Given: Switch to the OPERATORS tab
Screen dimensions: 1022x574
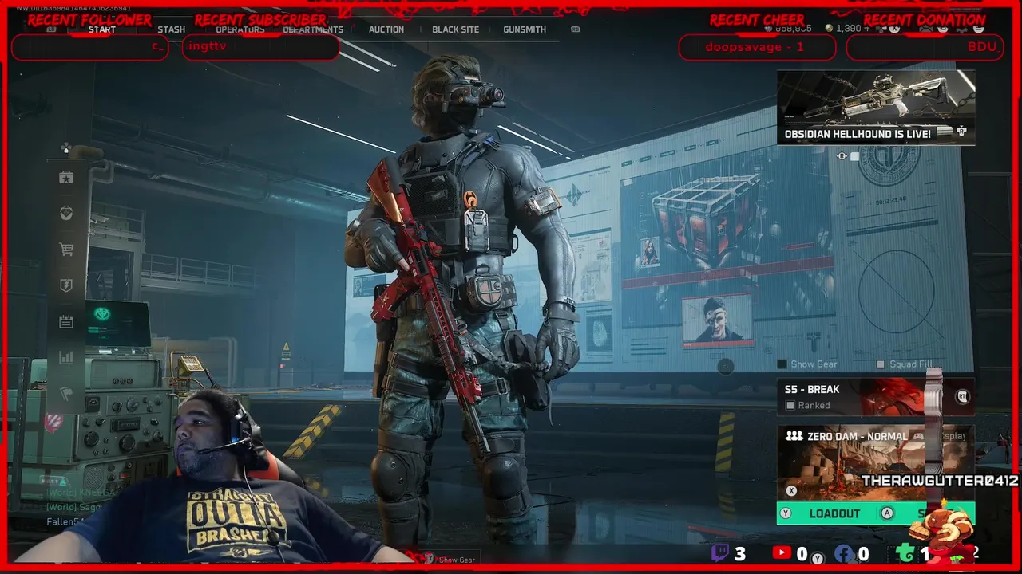Looking at the screenshot, I should click(240, 29).
